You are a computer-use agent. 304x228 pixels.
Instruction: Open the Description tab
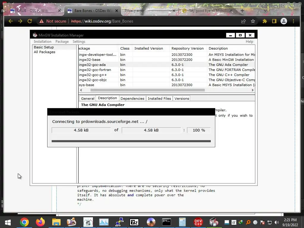[107, 98]
